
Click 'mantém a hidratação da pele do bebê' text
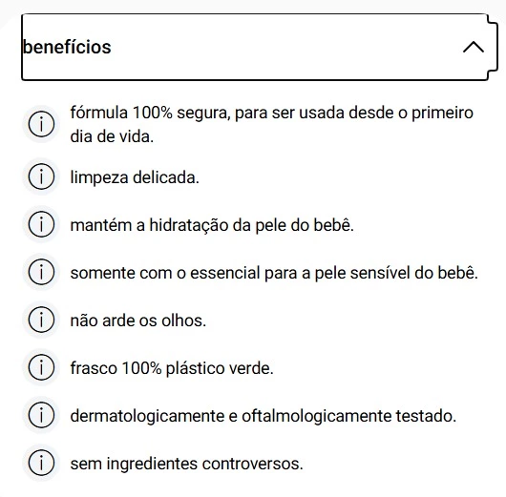click(212, 225)
